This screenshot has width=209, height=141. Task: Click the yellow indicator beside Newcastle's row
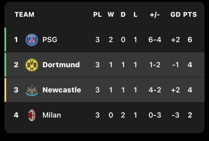click(x=5, y=90)
